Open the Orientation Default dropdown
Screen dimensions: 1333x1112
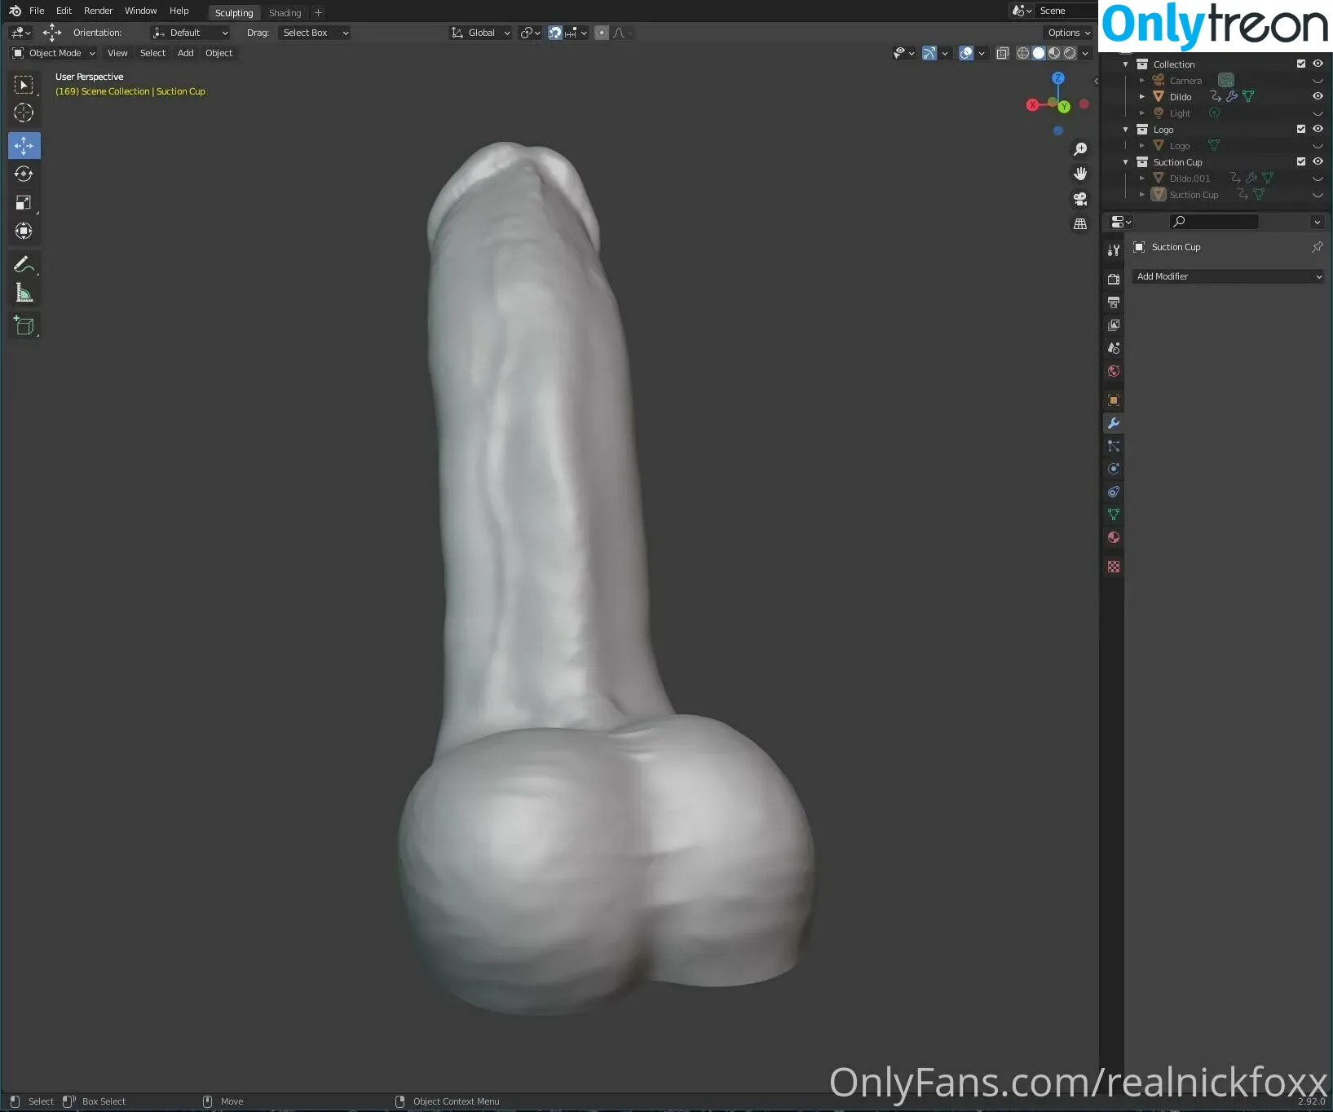pyautogui.click(x=191, y=33)
